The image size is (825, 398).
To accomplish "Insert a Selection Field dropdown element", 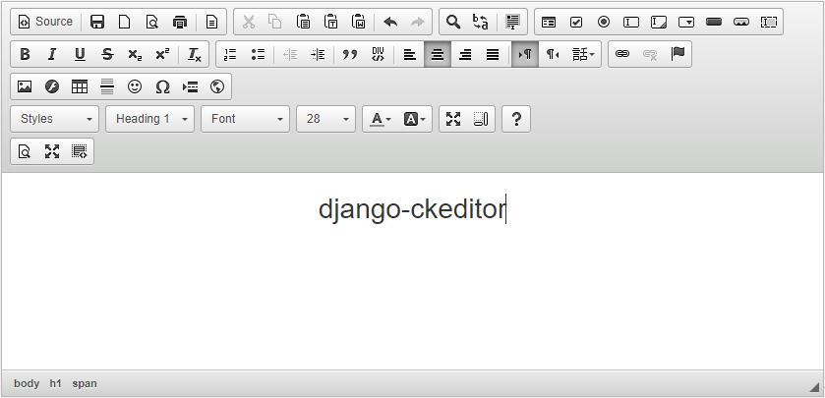I will 686,22.
